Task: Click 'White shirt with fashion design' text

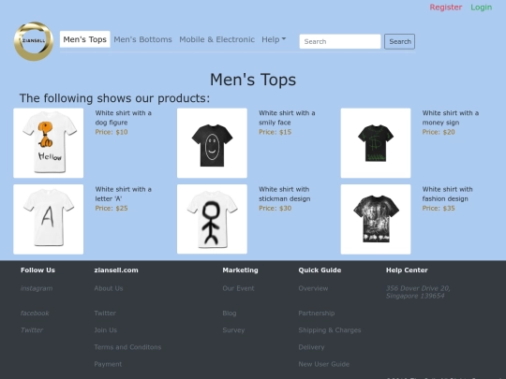Action: (447, 194)
